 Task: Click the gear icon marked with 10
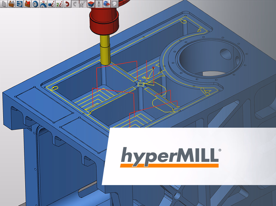43,4
